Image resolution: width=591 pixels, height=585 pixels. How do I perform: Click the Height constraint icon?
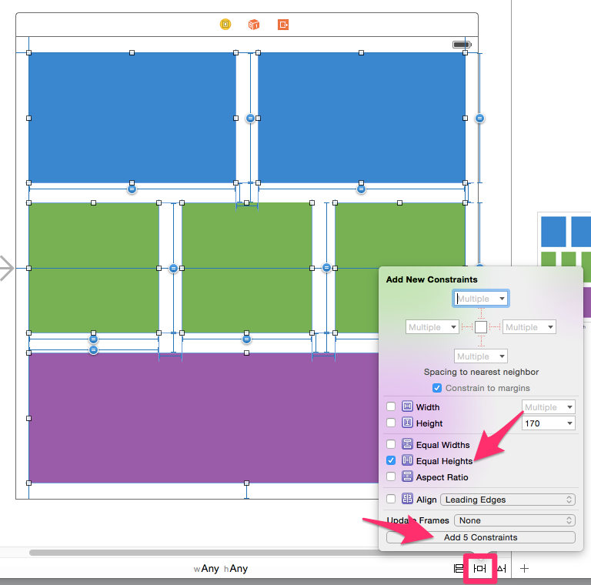tap(407, 423)
